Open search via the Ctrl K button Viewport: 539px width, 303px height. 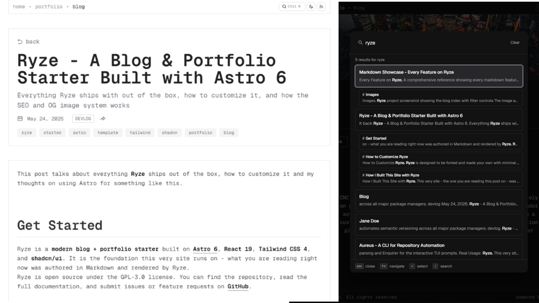click(x=292, y=6)
